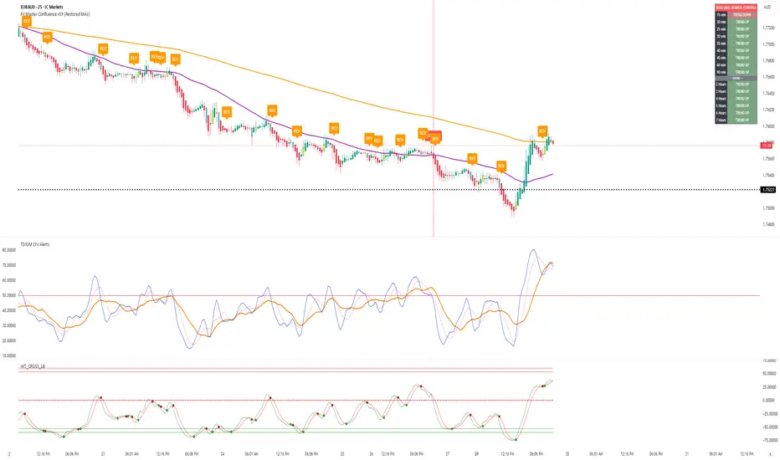Click the black 1.75227 price line label

(768, 190)
